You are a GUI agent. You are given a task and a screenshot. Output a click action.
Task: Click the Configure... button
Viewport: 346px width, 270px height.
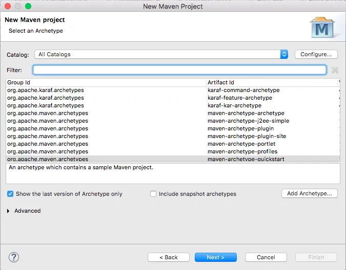(x=316, y=54)
